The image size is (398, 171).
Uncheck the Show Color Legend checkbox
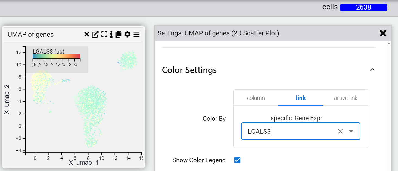click(237, 160)
